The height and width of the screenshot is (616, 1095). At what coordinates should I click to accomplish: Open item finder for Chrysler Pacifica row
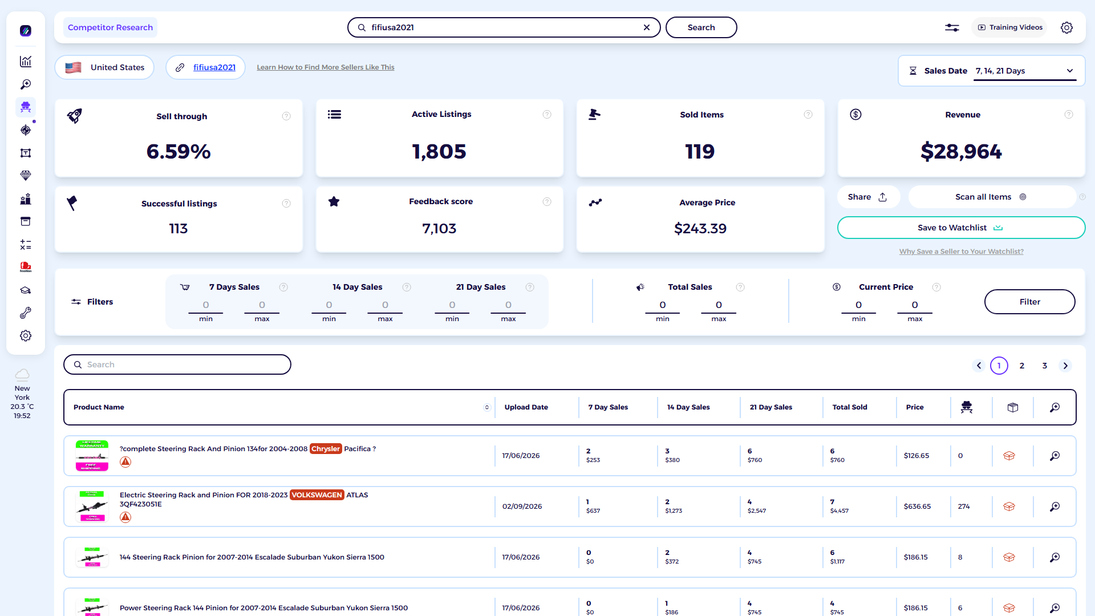pyautogui.click(x=1055, y=456)
